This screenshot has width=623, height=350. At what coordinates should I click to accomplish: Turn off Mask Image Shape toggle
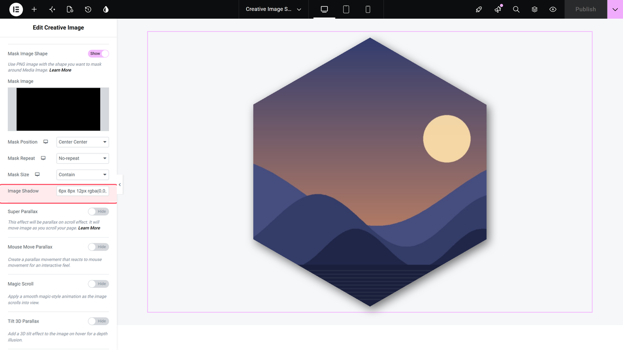[98, 53]
